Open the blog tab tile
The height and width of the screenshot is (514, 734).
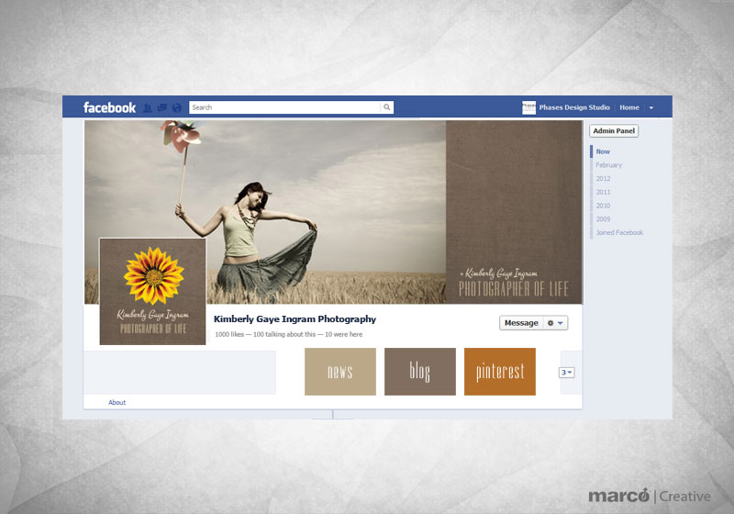(420, 372)
